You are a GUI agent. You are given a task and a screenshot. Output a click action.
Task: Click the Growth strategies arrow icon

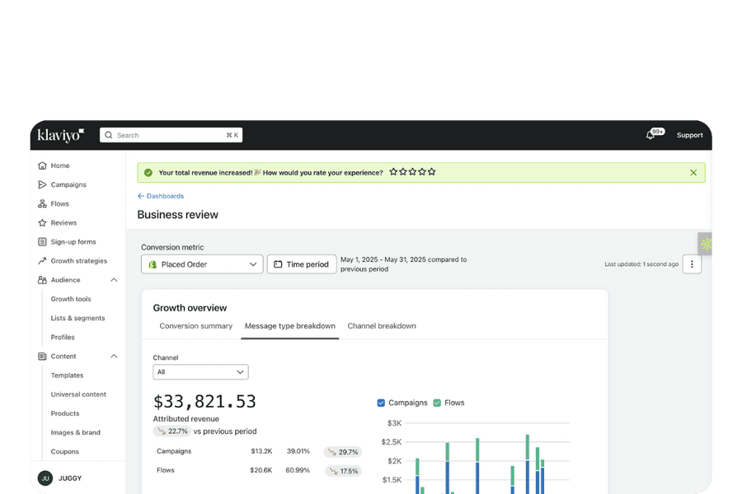pyautogui.click(x=42, y=261)
